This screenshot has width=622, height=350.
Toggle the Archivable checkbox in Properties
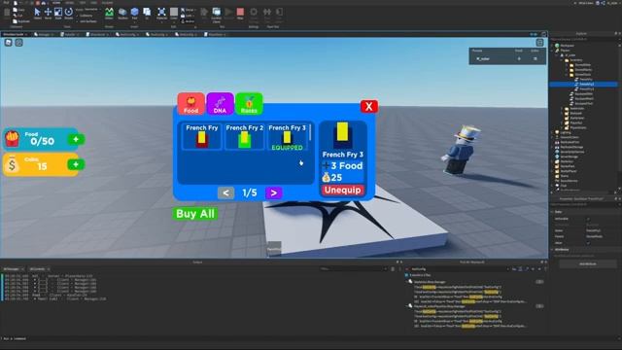(588, 219)
